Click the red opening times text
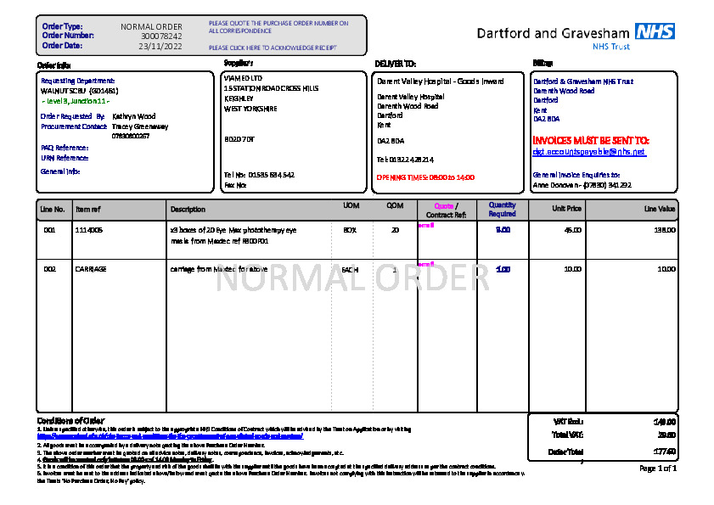The height and width of the screenshot is (505, 714). pyautogui.click(x=425, y=177)
